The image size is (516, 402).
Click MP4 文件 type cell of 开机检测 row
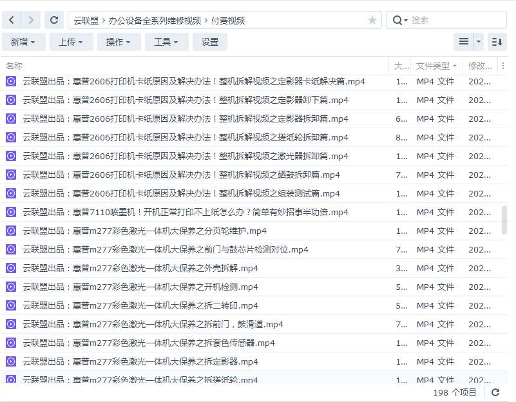click(x=435, y=287)
